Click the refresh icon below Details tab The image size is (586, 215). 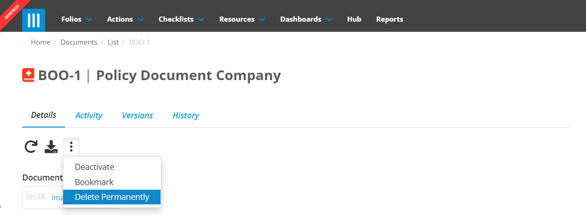tap(31, 147)
